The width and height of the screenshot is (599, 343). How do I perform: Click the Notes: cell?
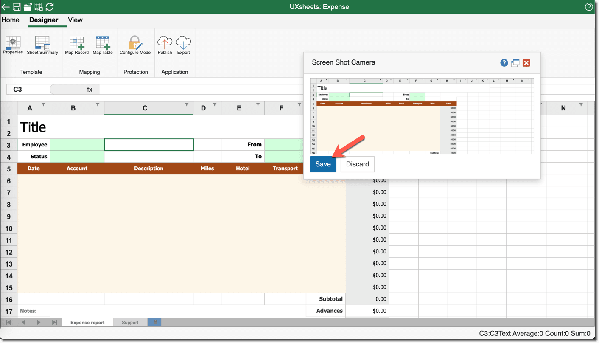[x=34, y=311]
